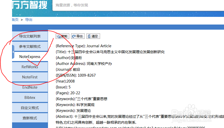Click the {Author Address}: 河南大学校产办 line
The height and width of the screenshot is (128, 224).
pos(84,64)
